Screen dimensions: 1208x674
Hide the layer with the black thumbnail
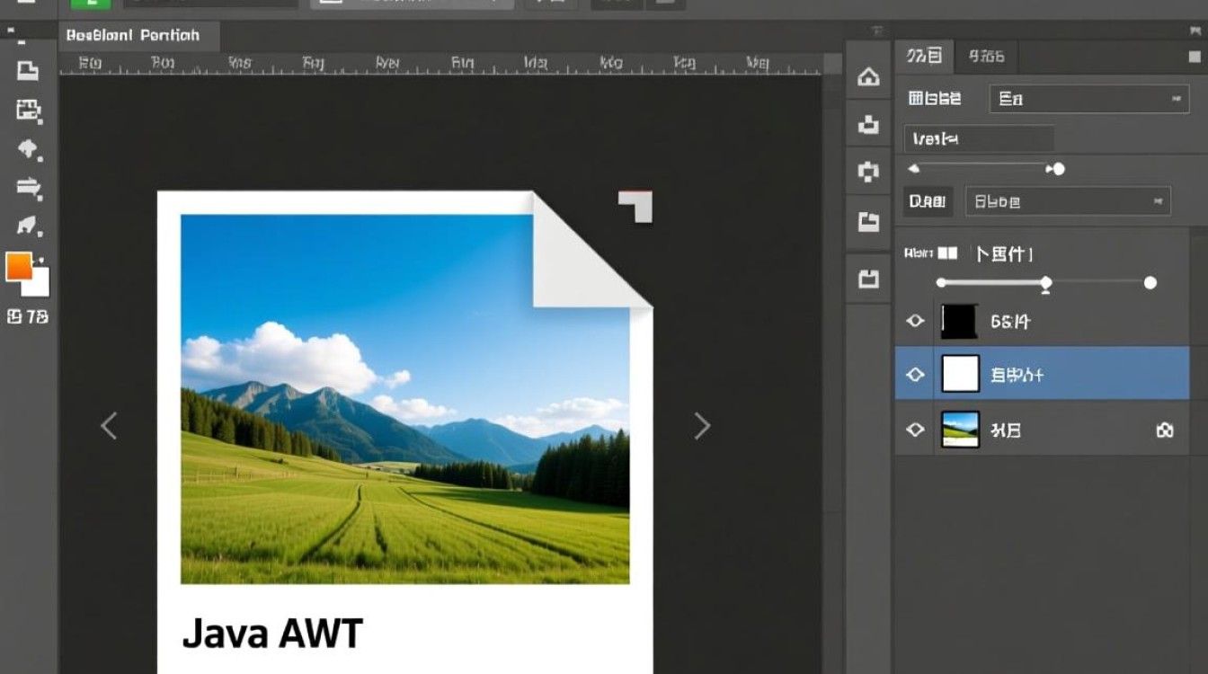click(x=915, y=321)
